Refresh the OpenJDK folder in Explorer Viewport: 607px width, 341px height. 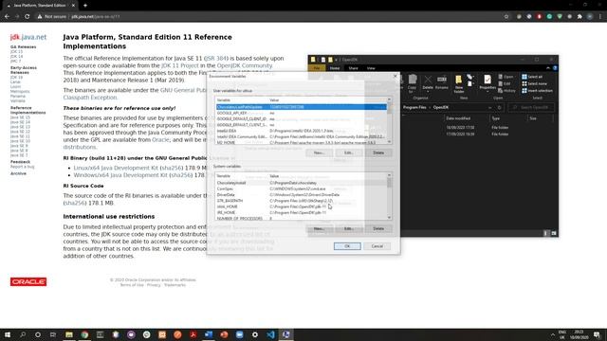click(500, 107)
